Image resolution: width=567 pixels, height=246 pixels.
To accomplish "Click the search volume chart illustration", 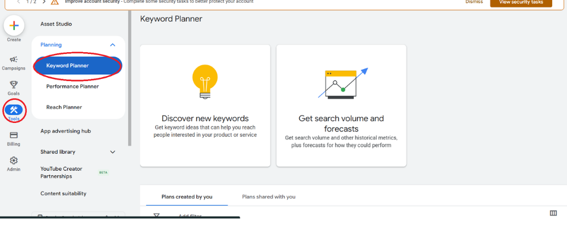I will (343, 83).
